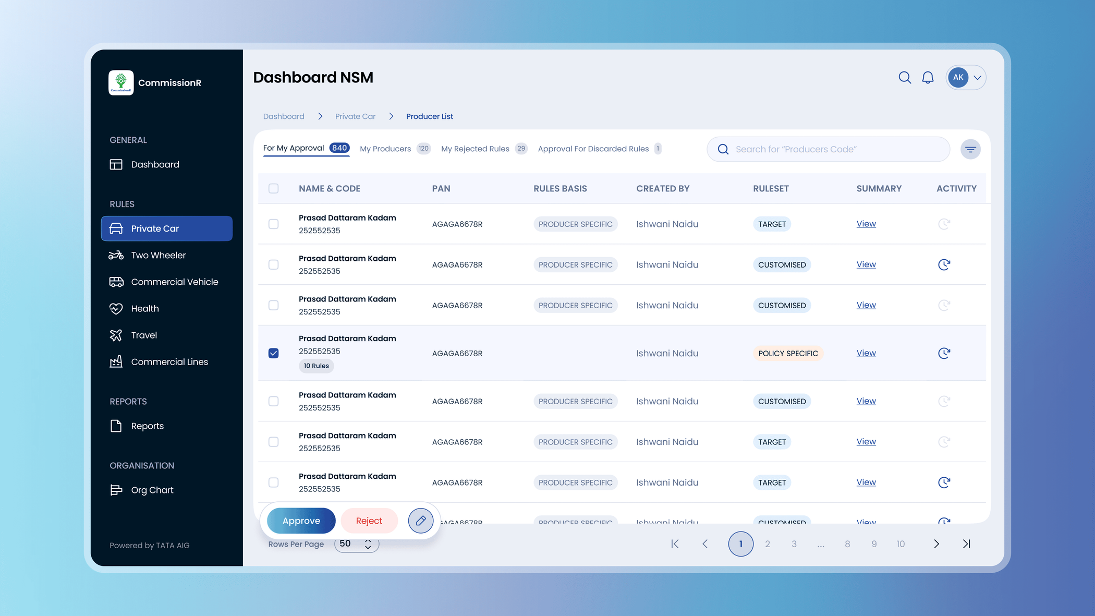Click greyed activity icon in first TARGET row

944,224
